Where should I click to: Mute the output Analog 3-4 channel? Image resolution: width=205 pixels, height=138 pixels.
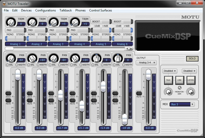[x=139, y=93]
